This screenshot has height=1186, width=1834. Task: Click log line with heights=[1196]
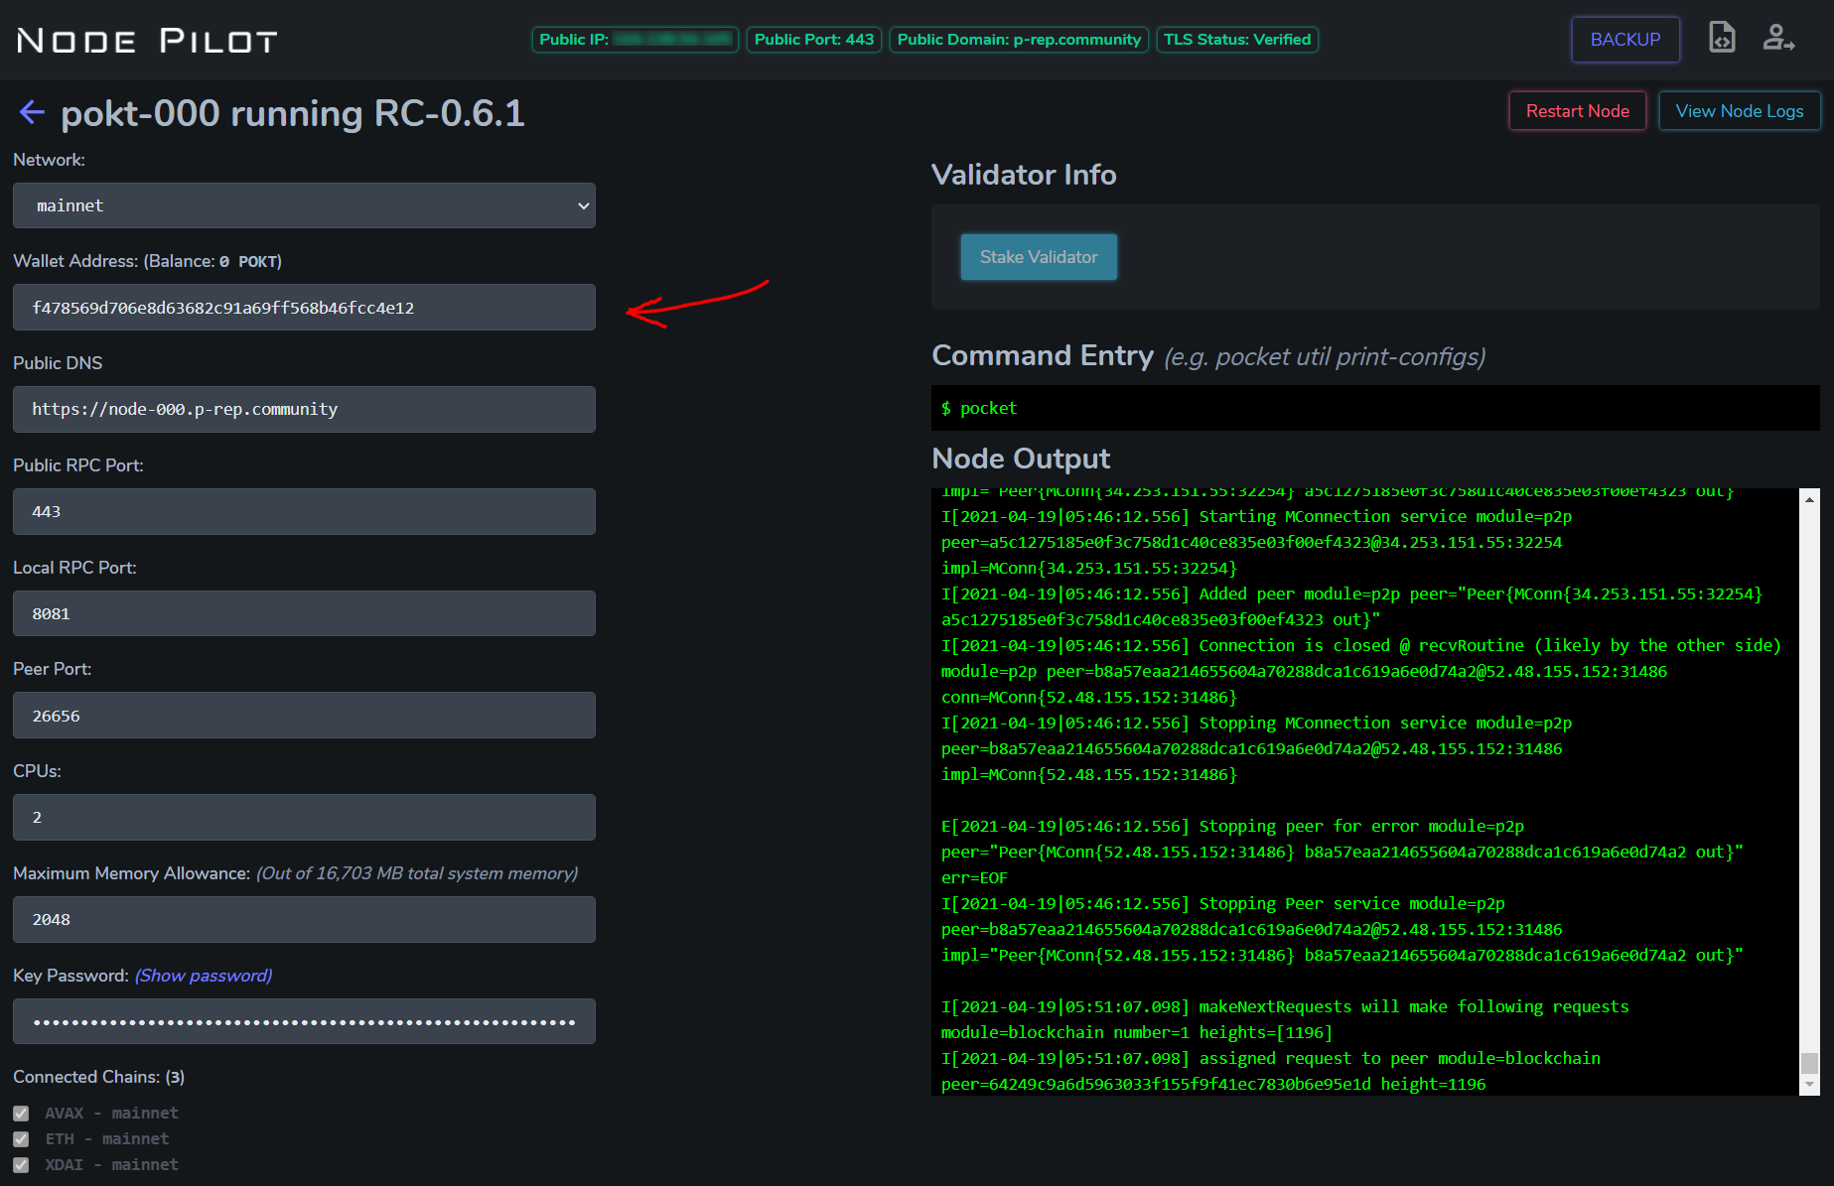pos(1137,1033)
